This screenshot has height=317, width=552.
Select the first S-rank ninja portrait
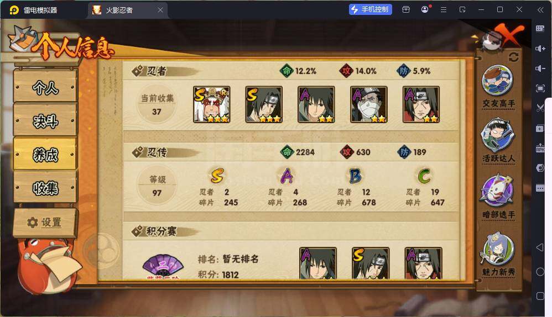212,104
